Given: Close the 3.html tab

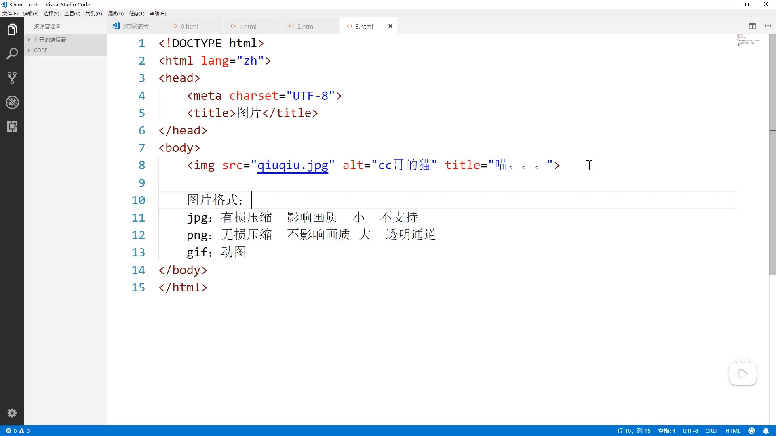Looking at the screenshot, I should pyautogui.click(x=390, y=26).
